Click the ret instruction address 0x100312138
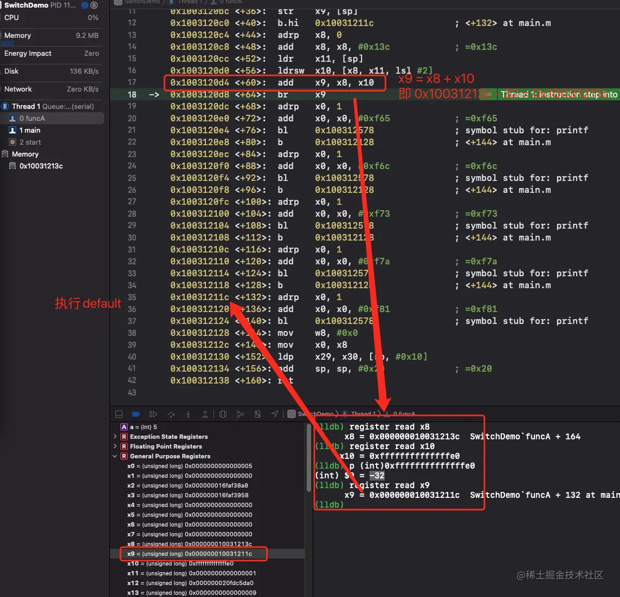This screenshot has height=597, width=620. [x=199, y=380]
